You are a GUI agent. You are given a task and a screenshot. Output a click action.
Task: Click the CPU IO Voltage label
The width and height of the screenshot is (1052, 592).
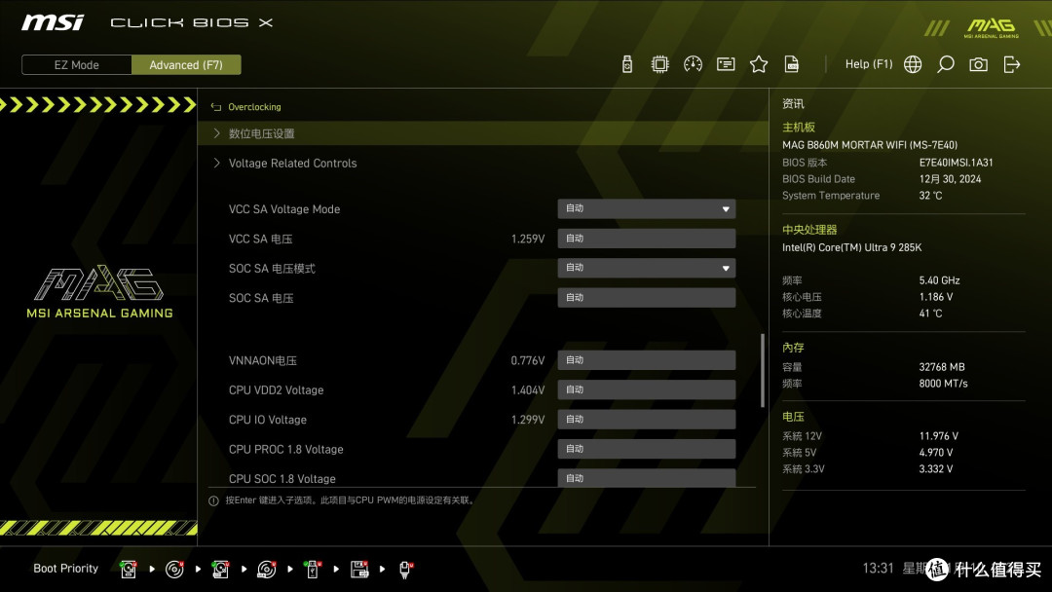coord(268,420)
